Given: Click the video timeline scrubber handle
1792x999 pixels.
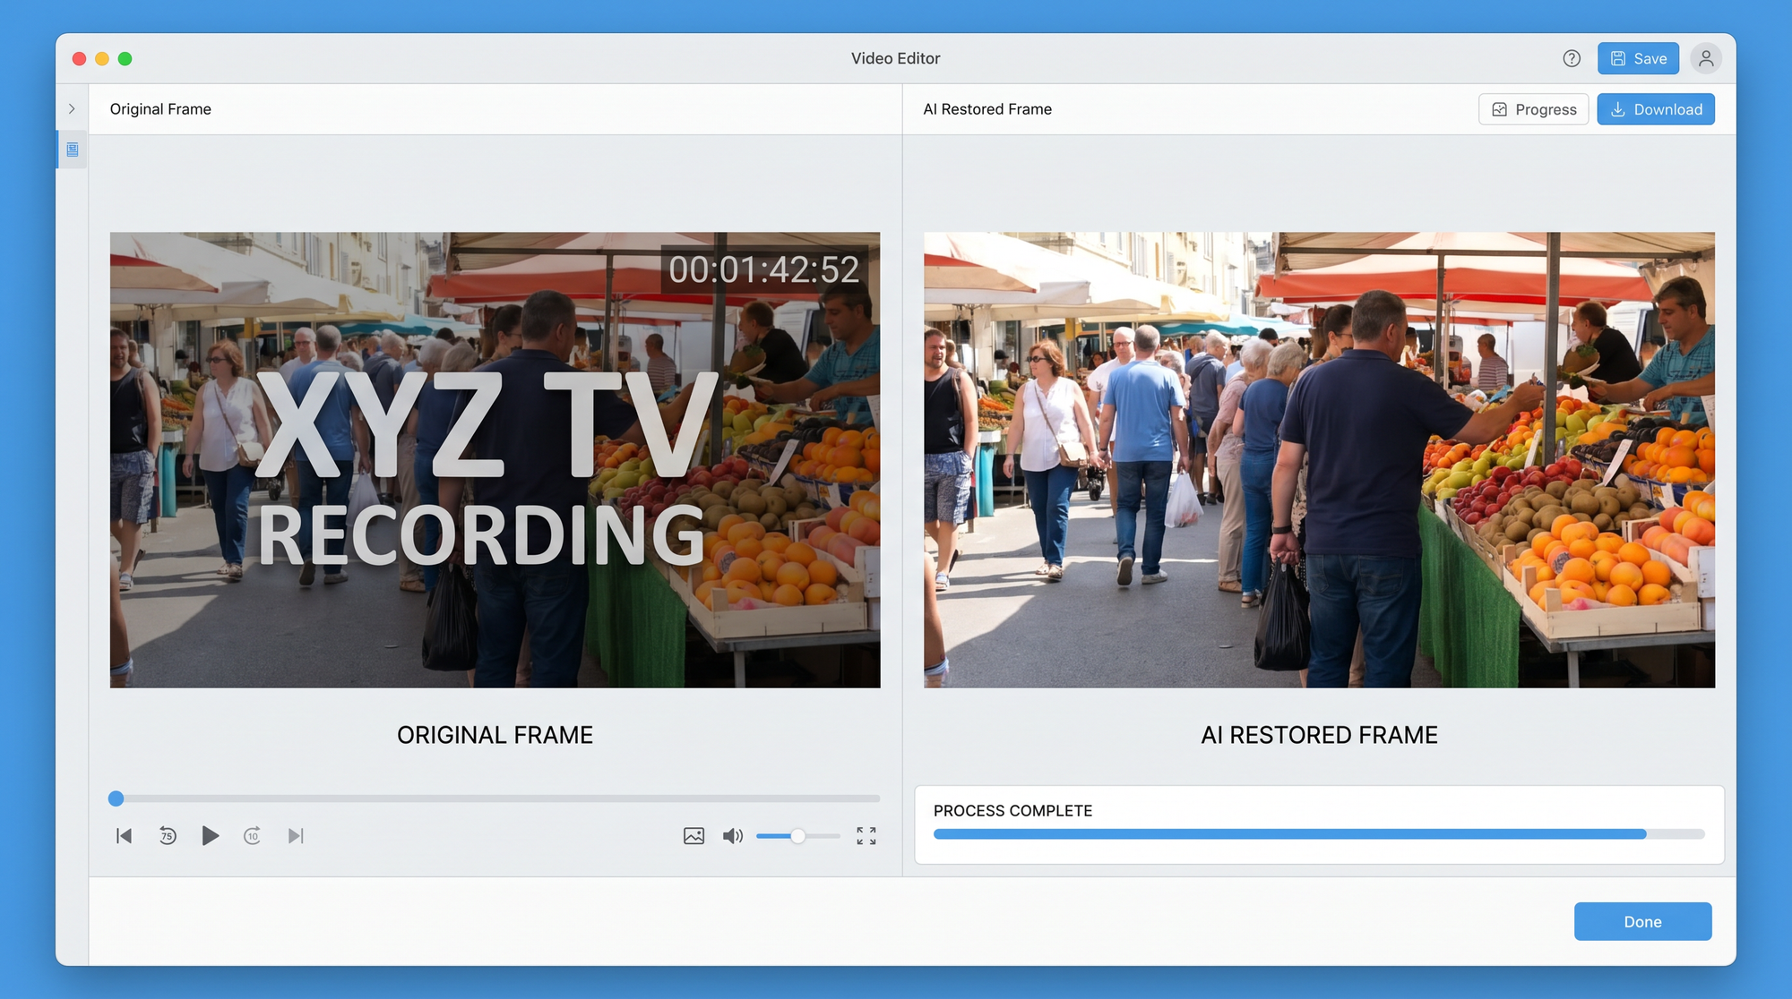Looking at the screenshot, I should [x=116, y=798].
